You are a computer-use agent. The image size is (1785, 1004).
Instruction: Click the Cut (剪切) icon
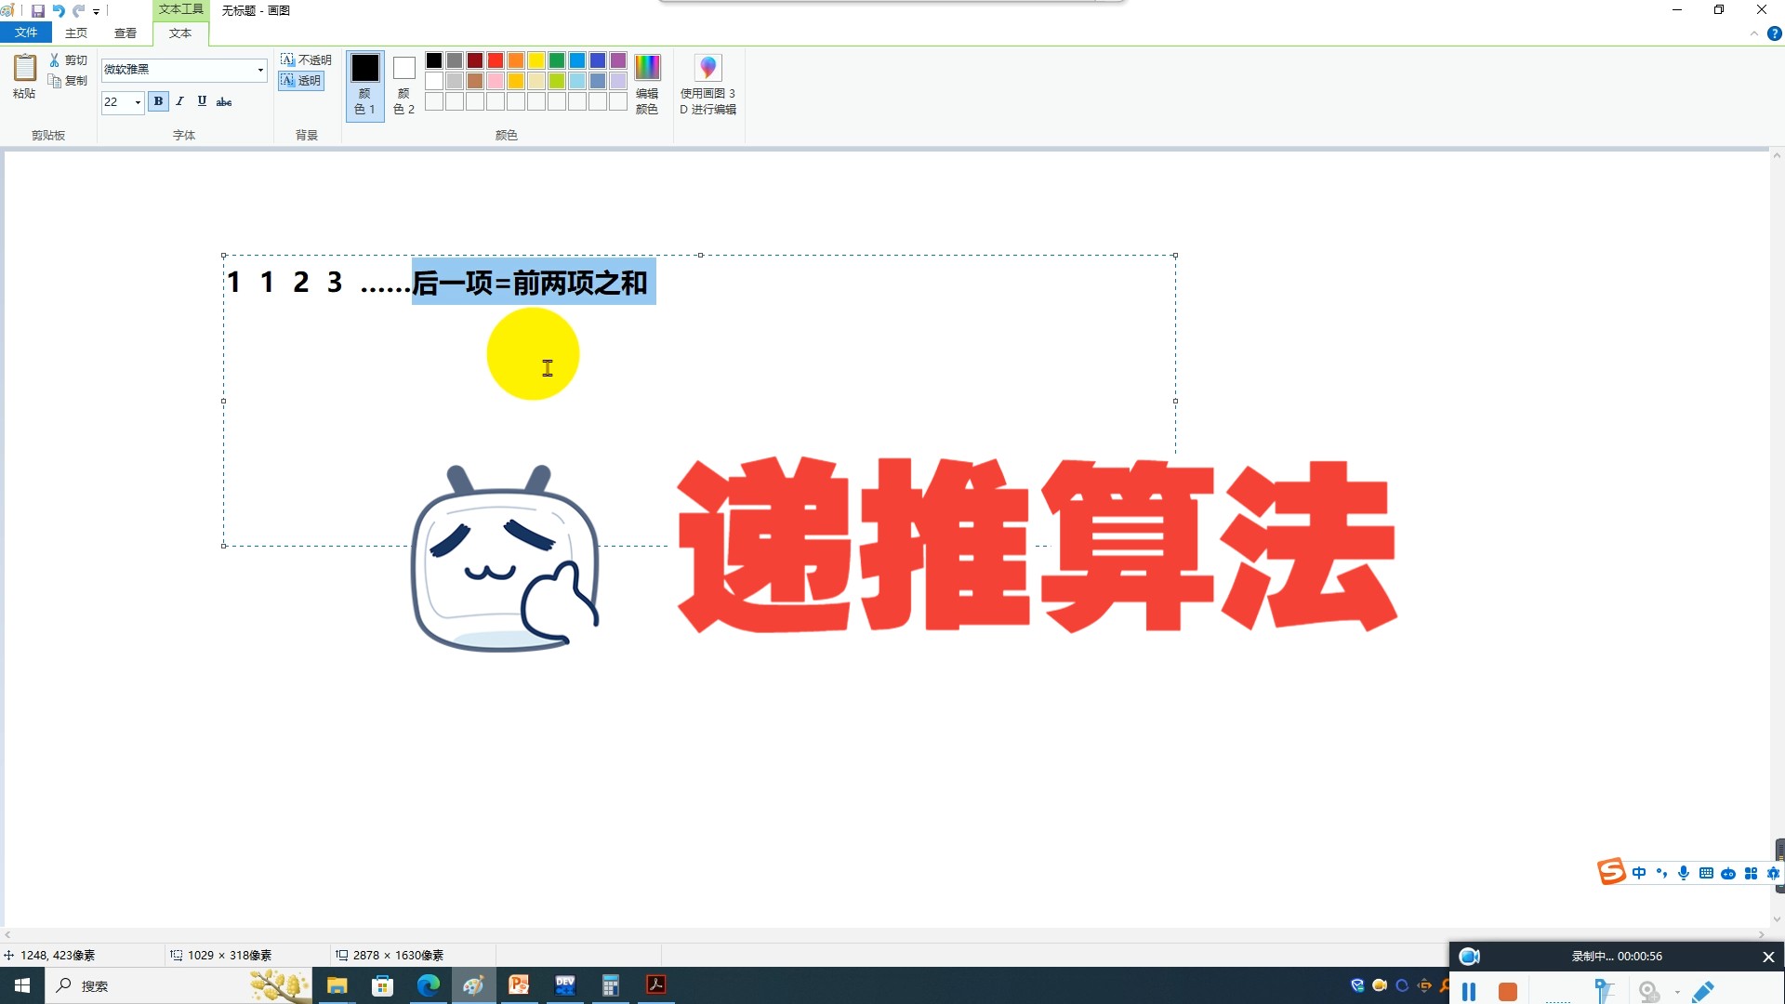coord(54,59)
